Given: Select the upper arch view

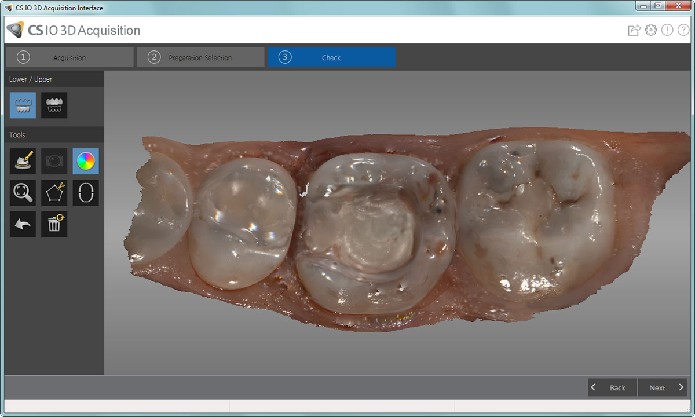Looking at the screenshot, I should 54,105.
